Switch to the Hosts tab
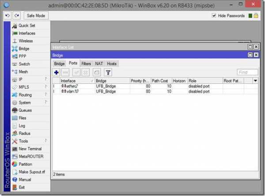The height and width of the screenshot is (196, 265). [112, 64]
